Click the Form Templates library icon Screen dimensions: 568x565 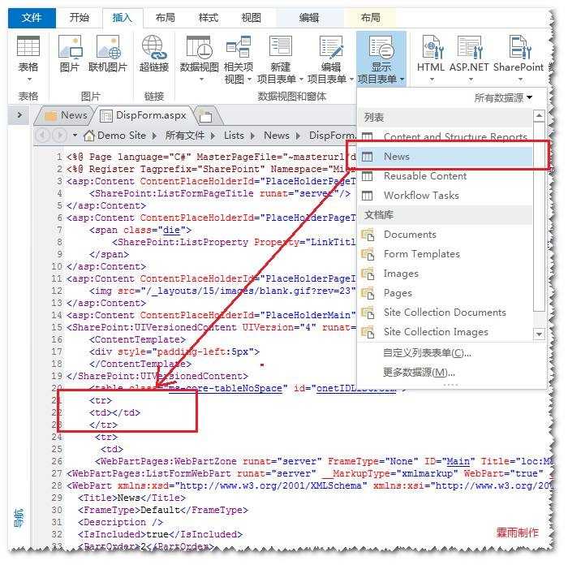pyautogui.click(x=368, y=254)
